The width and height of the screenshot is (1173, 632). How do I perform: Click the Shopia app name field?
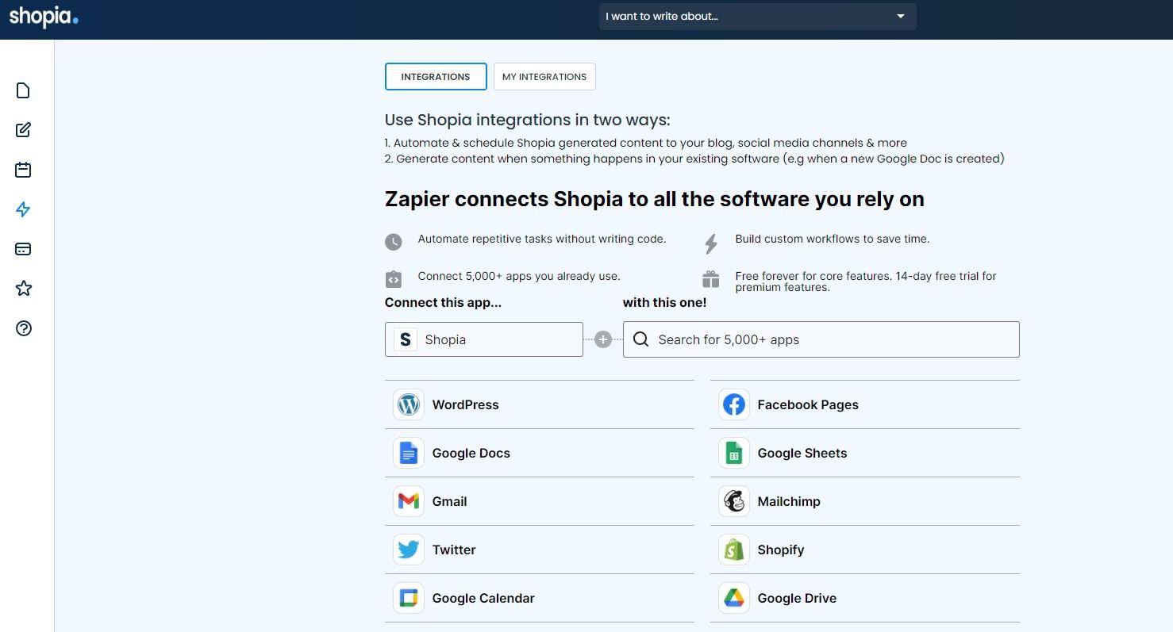click(x=484, y=339)
